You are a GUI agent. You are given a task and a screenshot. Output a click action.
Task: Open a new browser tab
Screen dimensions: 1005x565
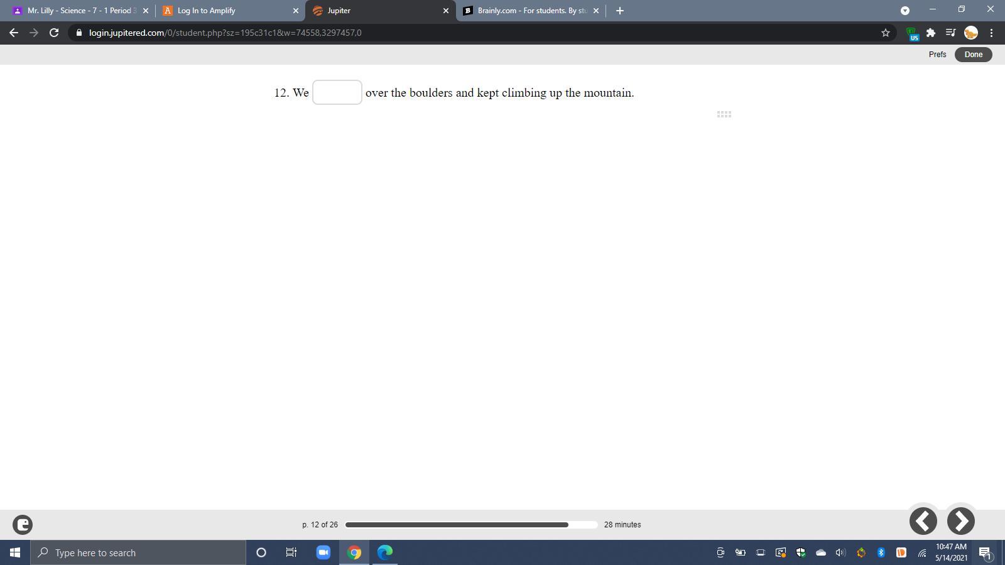[620, 11]
